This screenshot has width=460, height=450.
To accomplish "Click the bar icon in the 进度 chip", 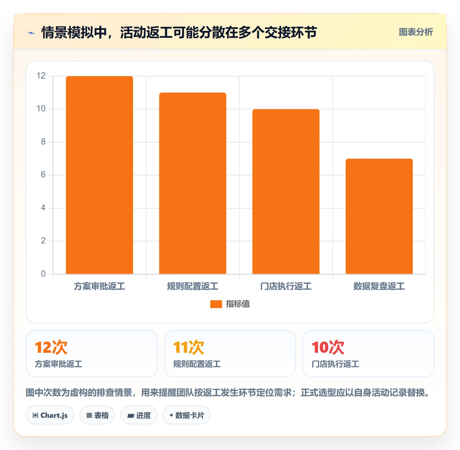I will 130,416.
